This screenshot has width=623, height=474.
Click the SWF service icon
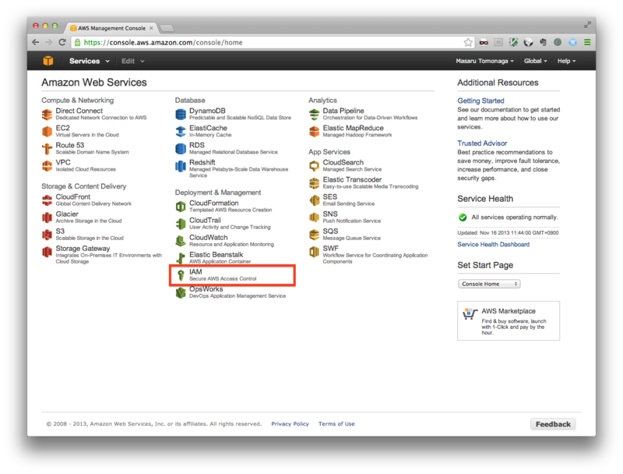(314, 252)
